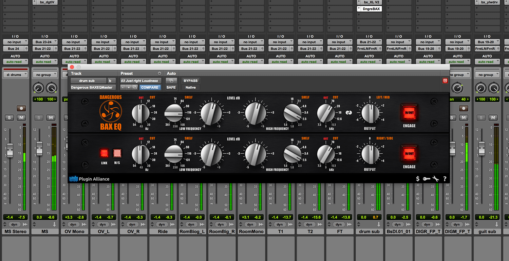This screenshot has width=509, height=261.
Task: Toggle the Left/Mid ENGAGE IN/OUT button
Action: [x=409, y=113]
